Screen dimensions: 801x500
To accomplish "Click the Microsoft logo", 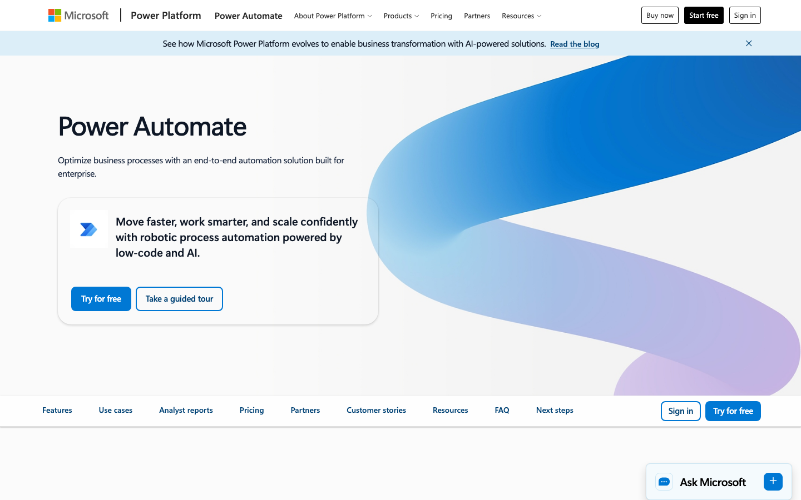I will 78,16.
